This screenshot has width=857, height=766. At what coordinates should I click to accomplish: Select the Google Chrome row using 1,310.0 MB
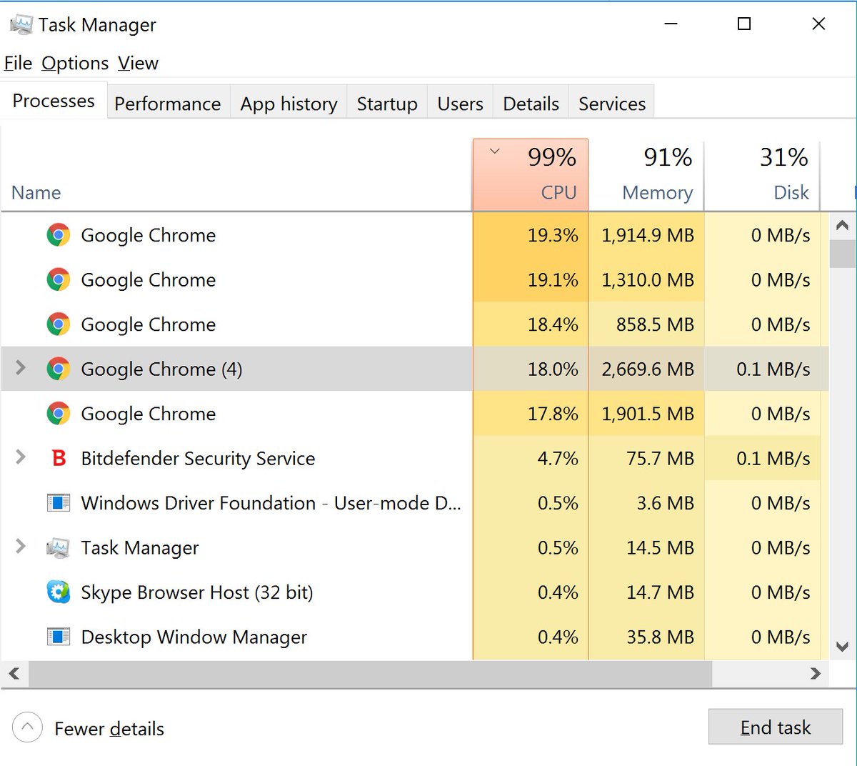(415, 279)
